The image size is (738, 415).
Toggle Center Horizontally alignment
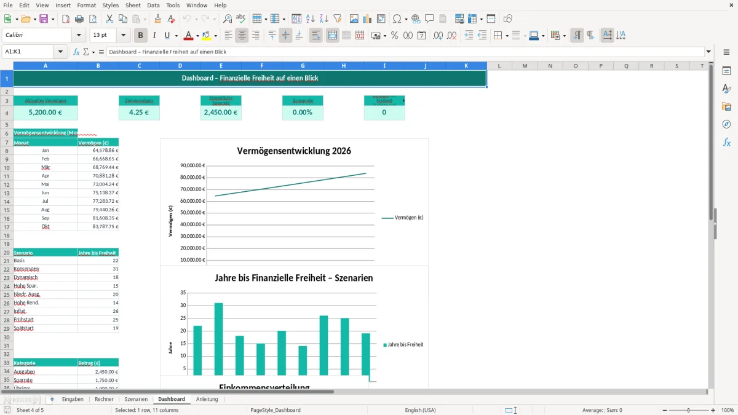click(x=242, y=36)
